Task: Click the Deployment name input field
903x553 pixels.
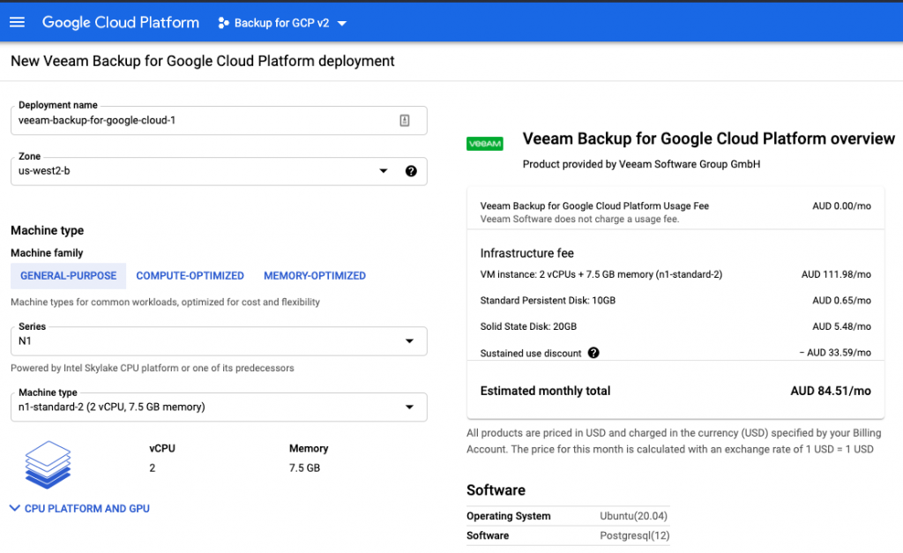Action: tap(219, 121)
